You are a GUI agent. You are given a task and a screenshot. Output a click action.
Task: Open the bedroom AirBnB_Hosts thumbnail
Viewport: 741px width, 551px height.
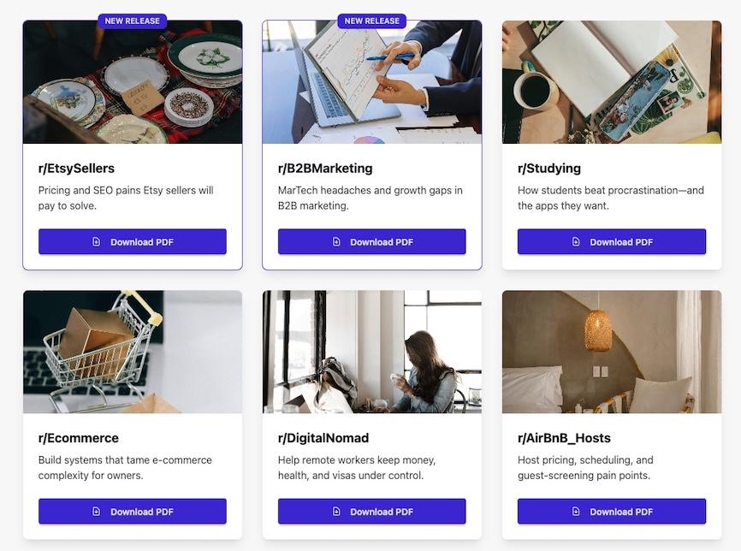[x=612, y=352]
